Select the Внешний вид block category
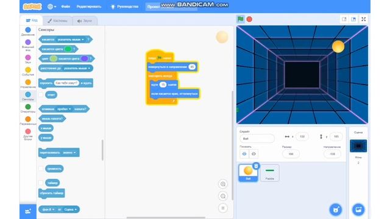Image resolution: width=390 pixels, height=219 pixels. click(28, 45)
